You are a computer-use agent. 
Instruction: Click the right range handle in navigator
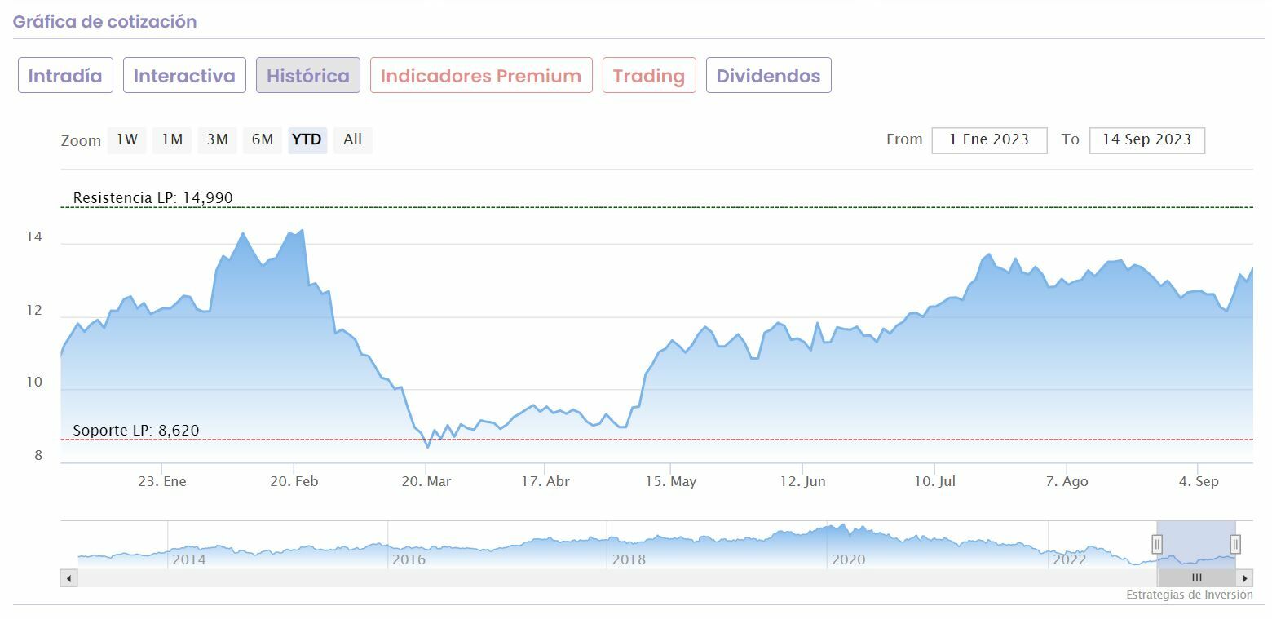pyautogui.click(x=1235, y=544)
